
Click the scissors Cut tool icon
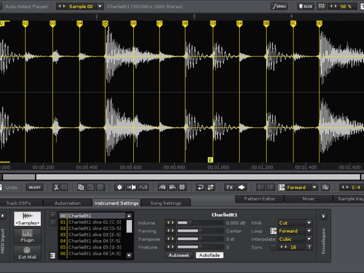pyautogui.click(x=56, y=187)
